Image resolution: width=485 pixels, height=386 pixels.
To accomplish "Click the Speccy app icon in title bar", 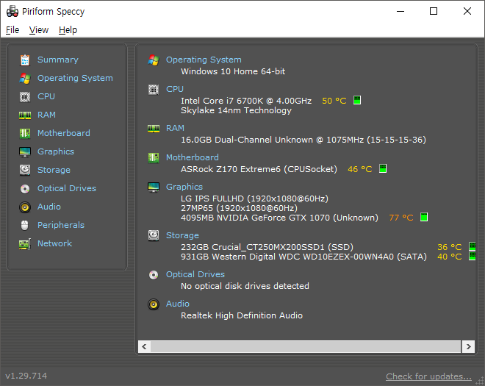I will pyautogui.click(x=12, y=12).
